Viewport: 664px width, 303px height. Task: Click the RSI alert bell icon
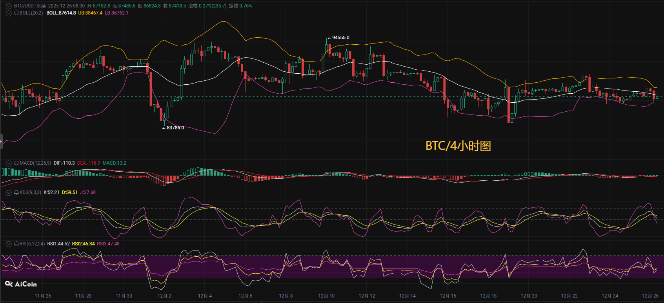[16, 244]
